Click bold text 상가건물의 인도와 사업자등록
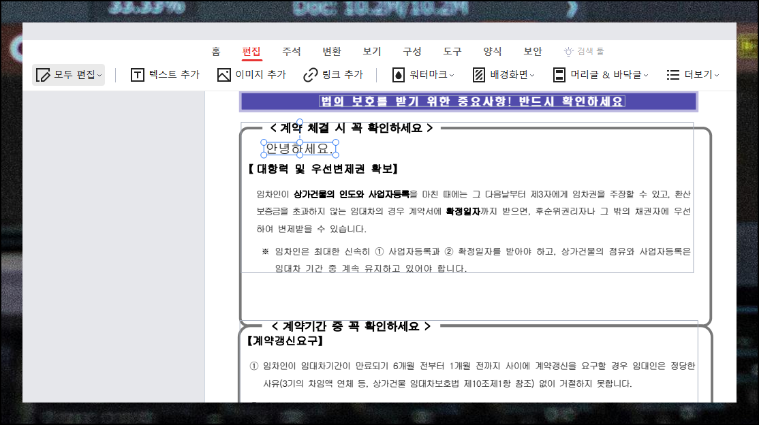Image resolution: width=759 pixels, height=425 pixels. (352, 194)
